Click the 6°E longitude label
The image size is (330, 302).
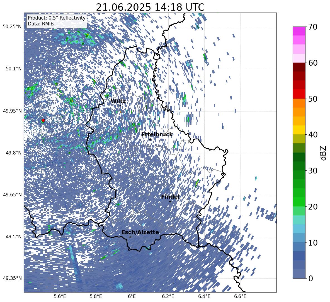pos(132,297)
